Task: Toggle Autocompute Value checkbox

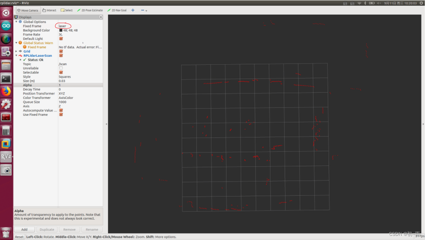Action: (x=61, y=111)
